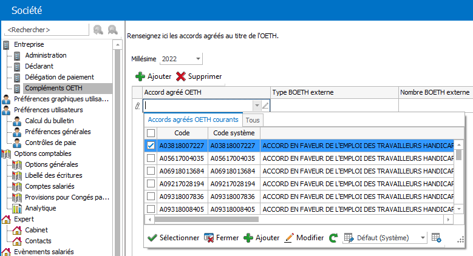Open Administration in the tree
Image resolution: width=473 pixels, height=256 pixels.
(46, 55)
